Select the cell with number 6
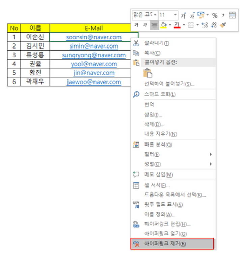The height and width of the screenshot is (255, 243). (14, 82)
